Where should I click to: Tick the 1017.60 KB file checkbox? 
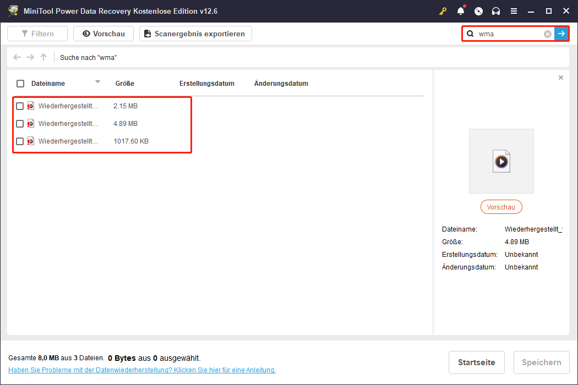coord(20,141)
